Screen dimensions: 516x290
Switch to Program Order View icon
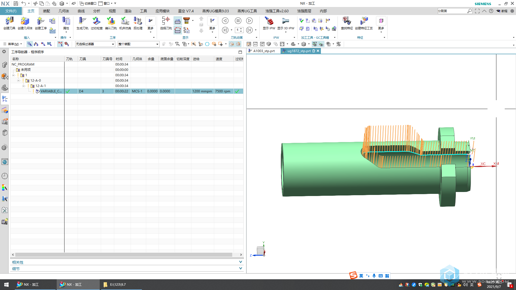click(x=30, y=44)
